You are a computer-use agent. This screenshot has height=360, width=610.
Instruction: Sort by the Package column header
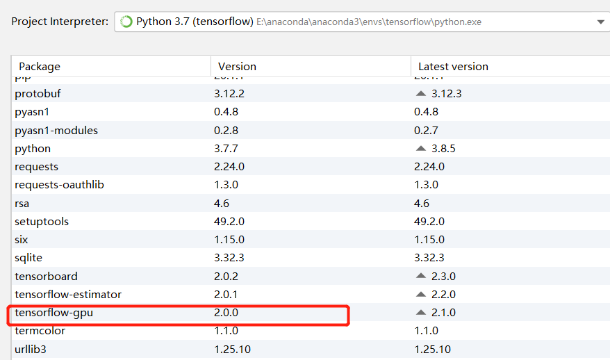coord(40,67)
